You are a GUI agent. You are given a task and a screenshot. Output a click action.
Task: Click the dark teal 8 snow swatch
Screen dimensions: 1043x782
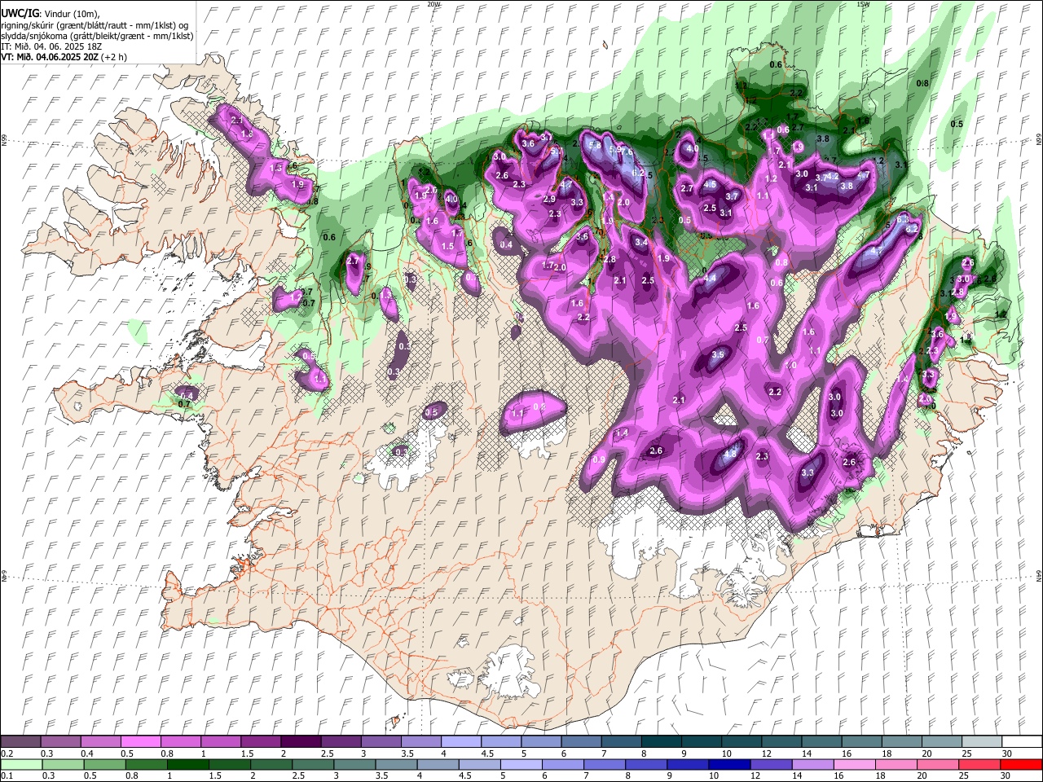click(661, 742)
